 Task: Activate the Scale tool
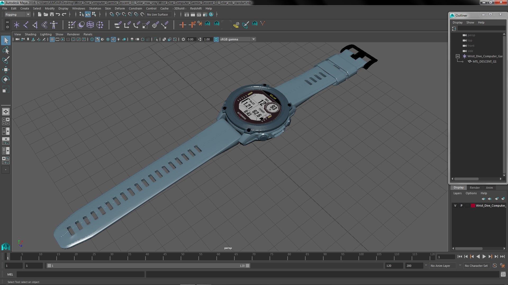click(6, 89)
